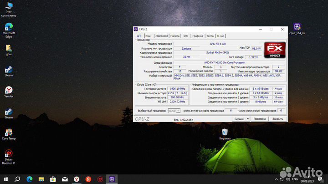Switch to the SPD tab
The image size is (328, 184).
point(186,36)
